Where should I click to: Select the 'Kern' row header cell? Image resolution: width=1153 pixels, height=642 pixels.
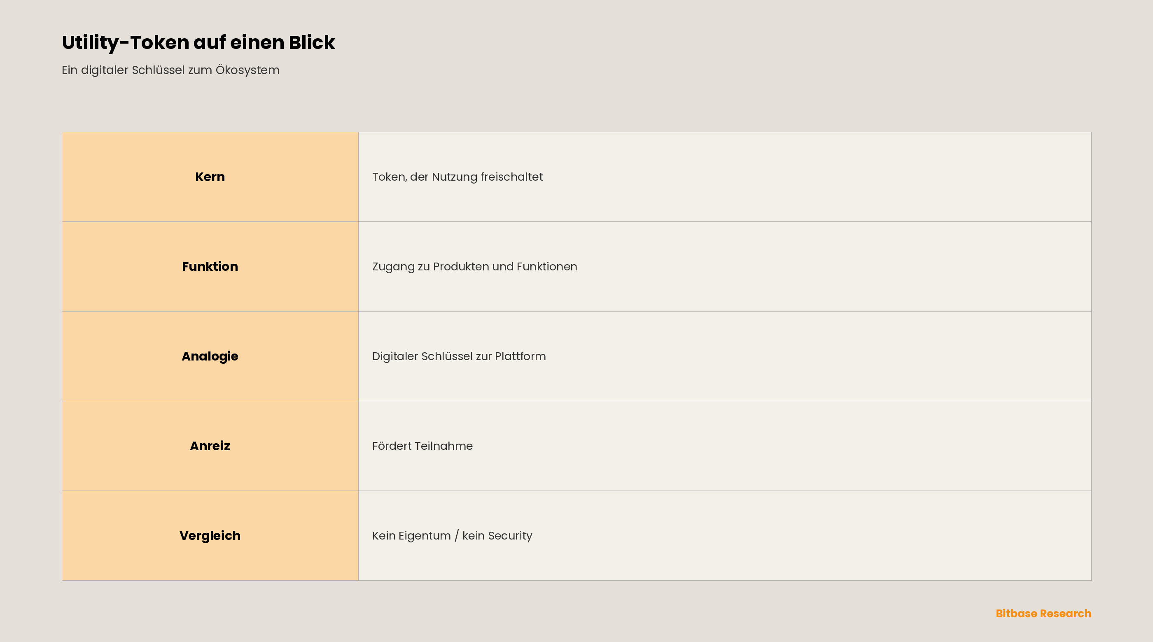(x=210, y=177)
